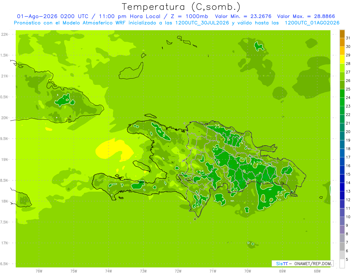Click the legend value 10

pyautogui.click(x=348, y=217)
